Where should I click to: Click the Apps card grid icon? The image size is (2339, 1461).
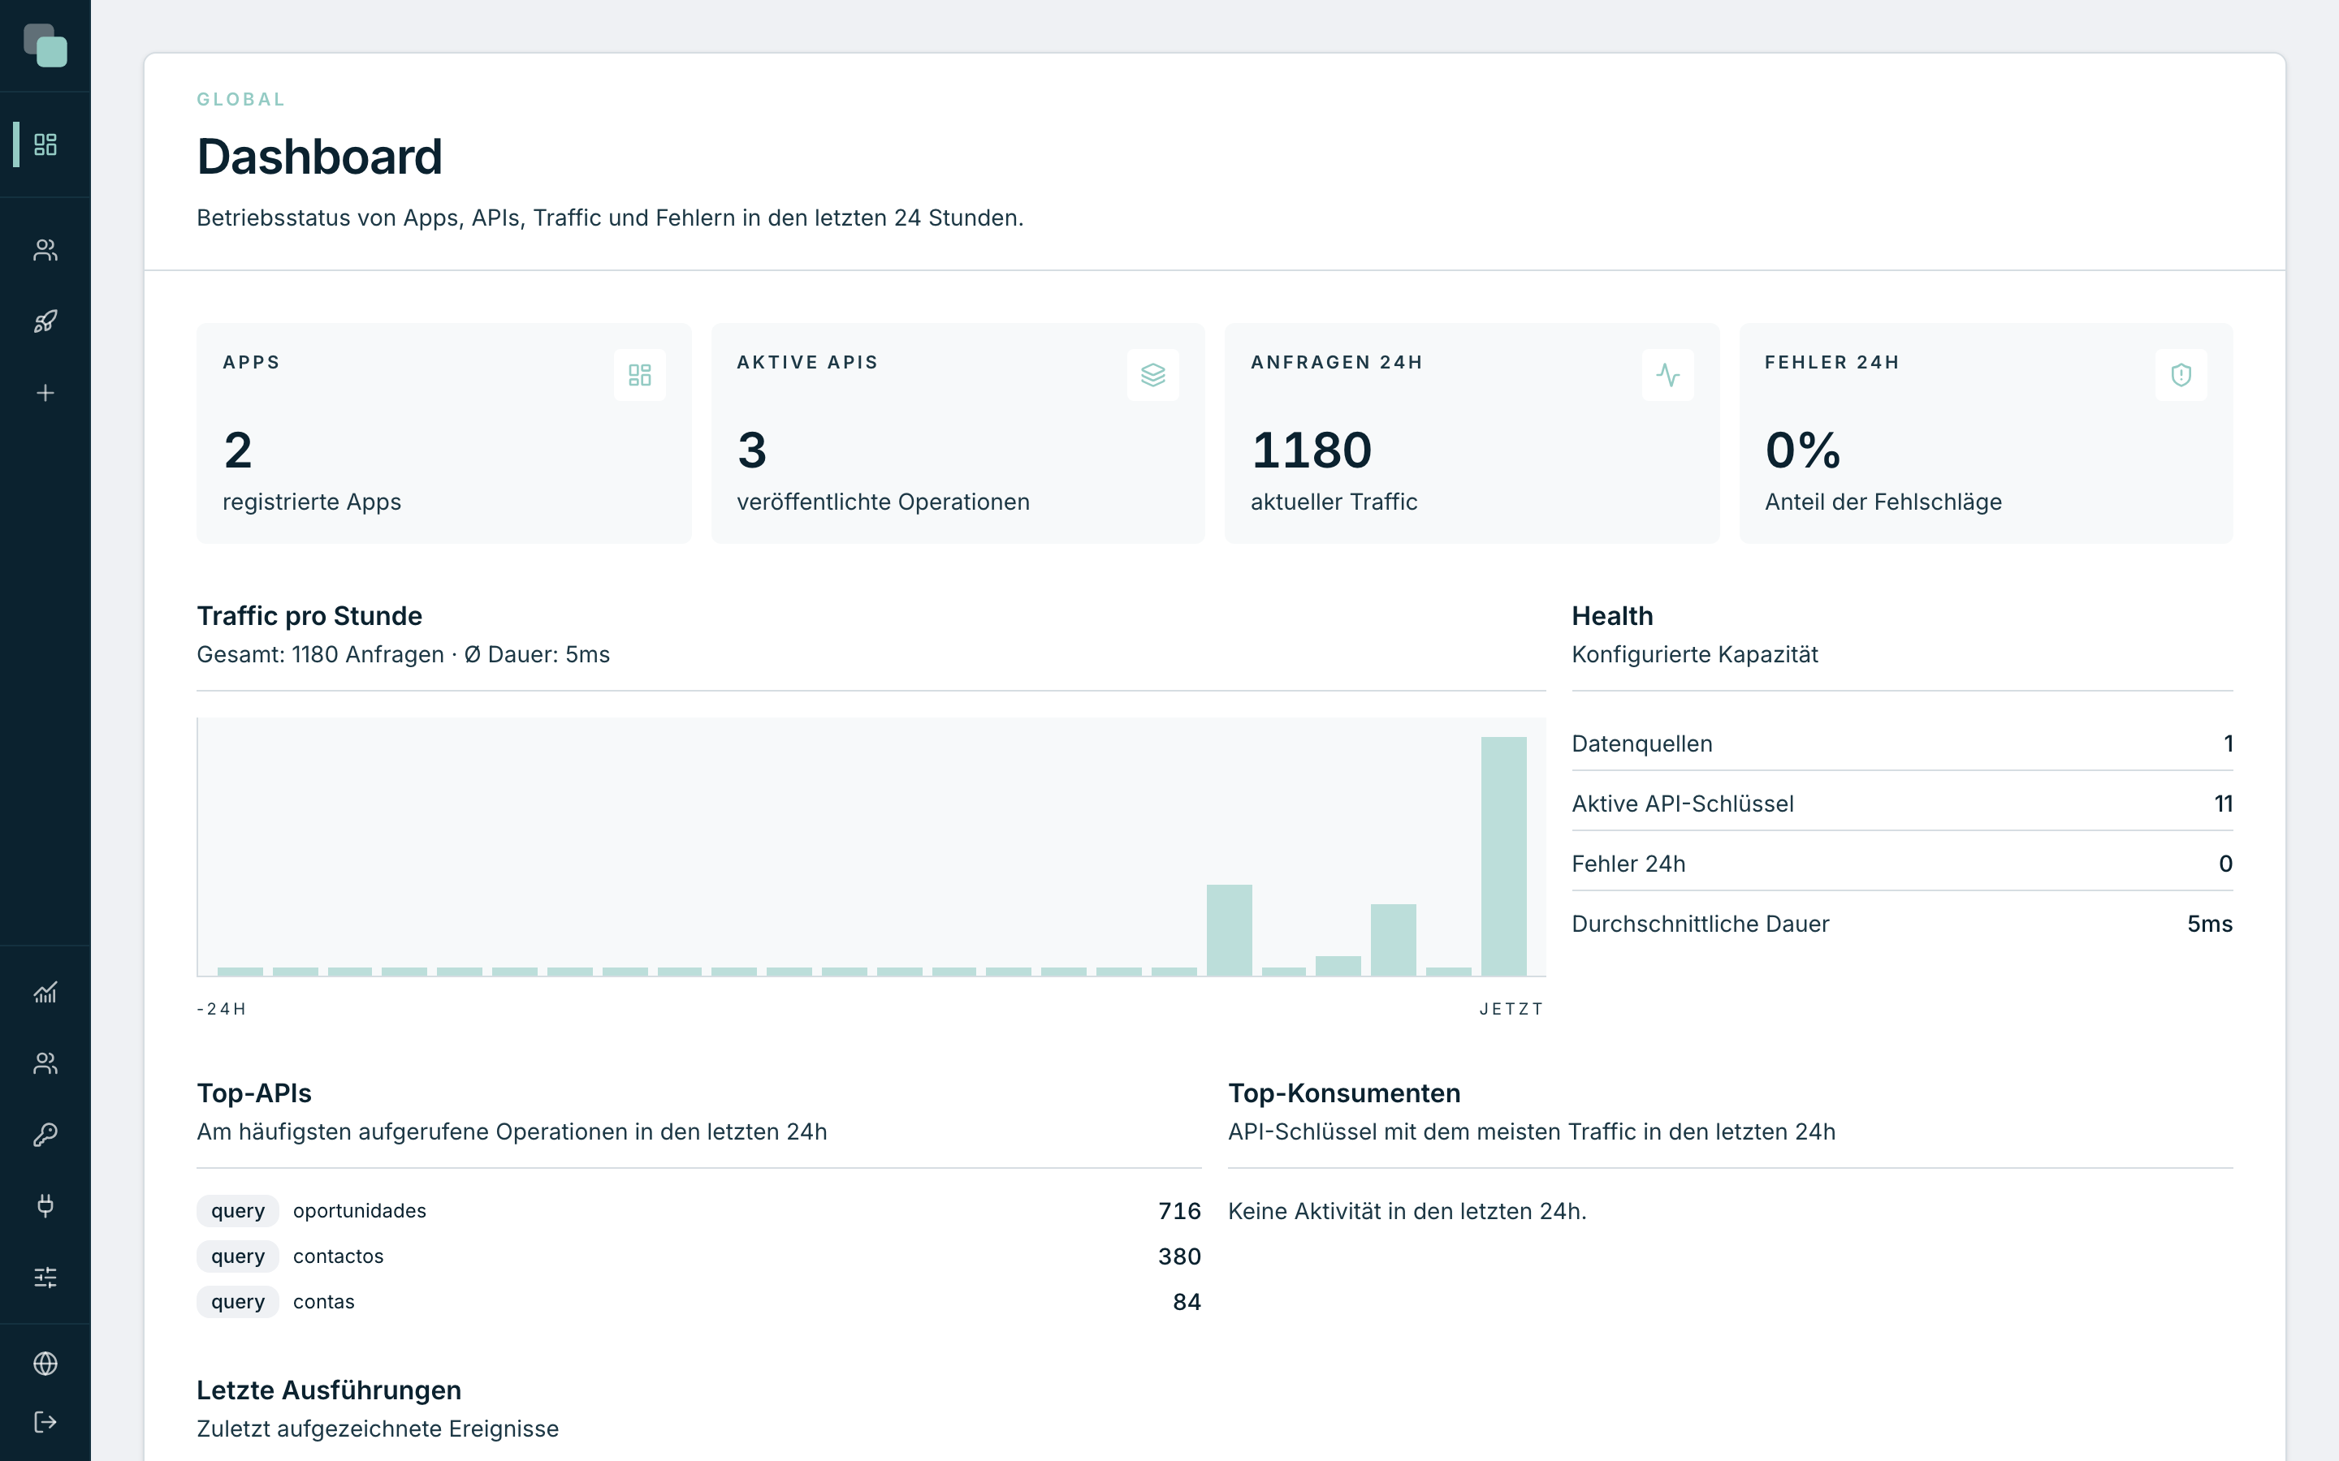point(640,375)
